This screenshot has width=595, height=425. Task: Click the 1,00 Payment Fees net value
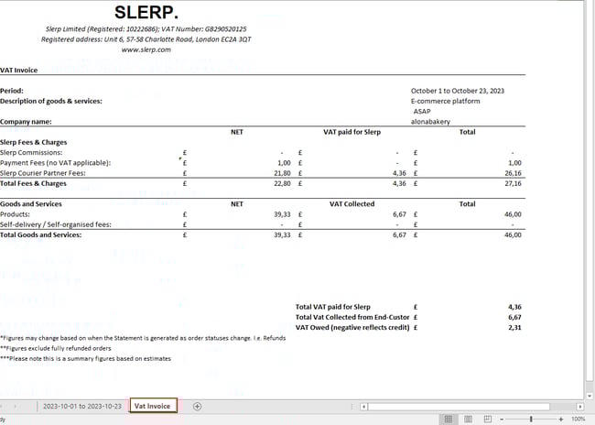click(x=284, y=163)
